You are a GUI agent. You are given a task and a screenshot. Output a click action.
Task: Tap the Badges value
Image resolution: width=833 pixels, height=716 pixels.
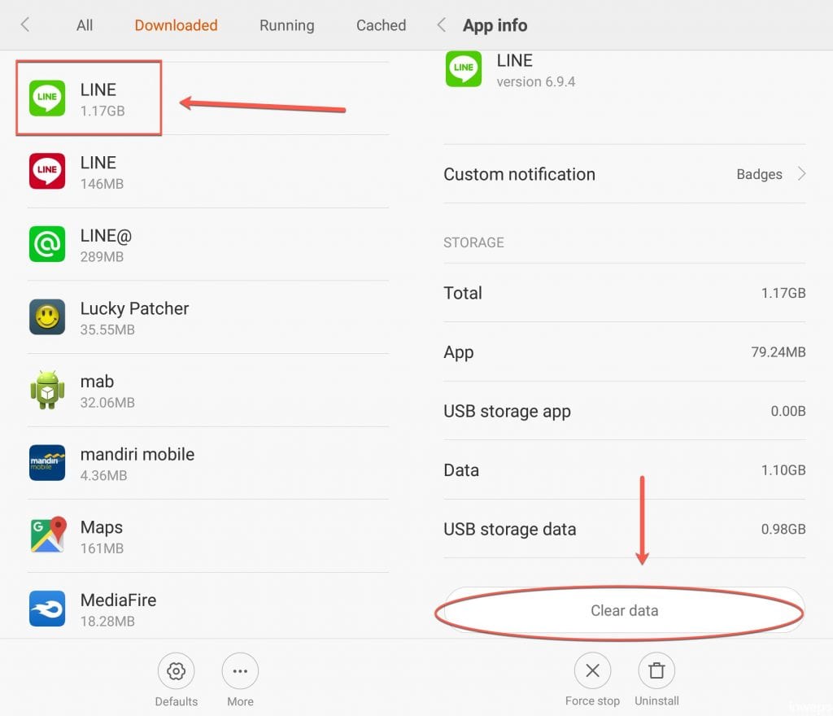point(759,174)
